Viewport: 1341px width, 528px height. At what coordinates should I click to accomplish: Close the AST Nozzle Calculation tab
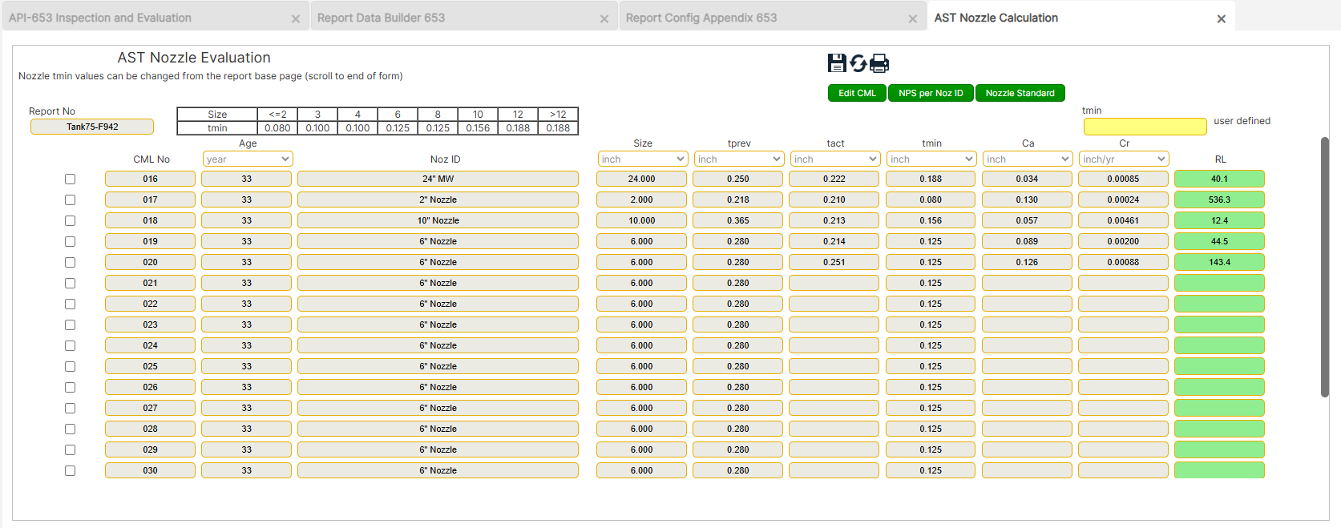[1221, 18]
